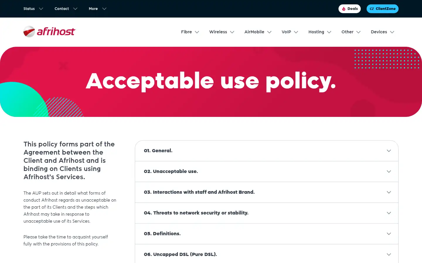Click paragraph starting 'The AUP sets out'
Image resolution: width=422 pixels, height=263 pixels.
[x=70, y=207]
